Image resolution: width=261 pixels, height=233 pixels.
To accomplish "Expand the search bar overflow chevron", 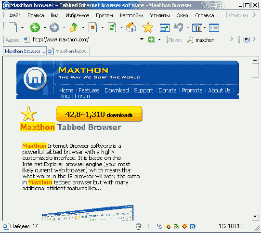I will 231,39.
